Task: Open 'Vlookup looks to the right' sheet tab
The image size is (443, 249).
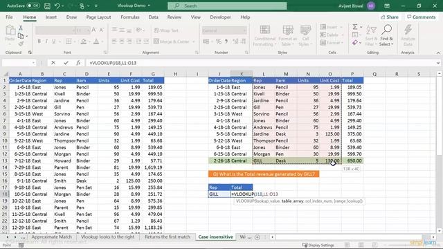Action: click(108, 237)
